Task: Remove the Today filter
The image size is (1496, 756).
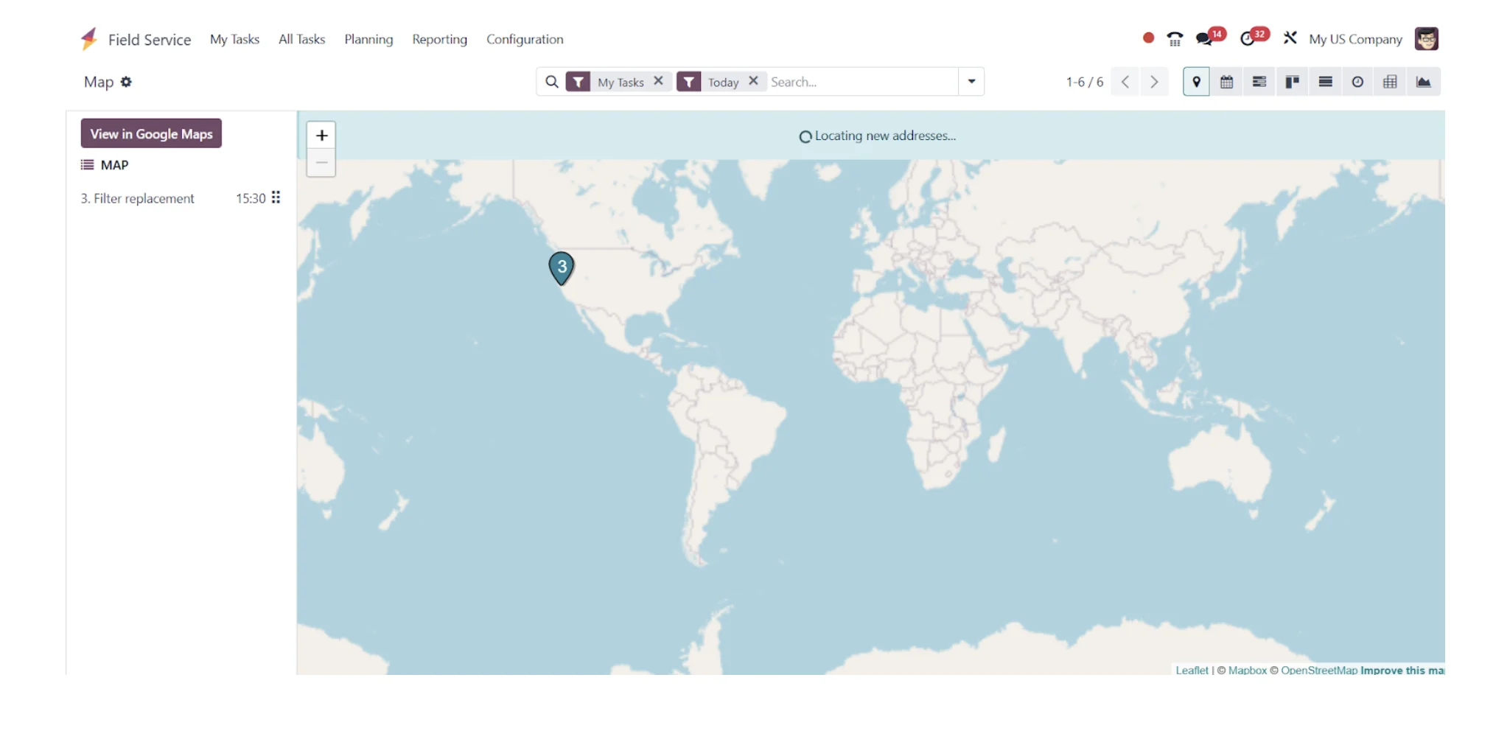Action: click(x=753, y=81)
